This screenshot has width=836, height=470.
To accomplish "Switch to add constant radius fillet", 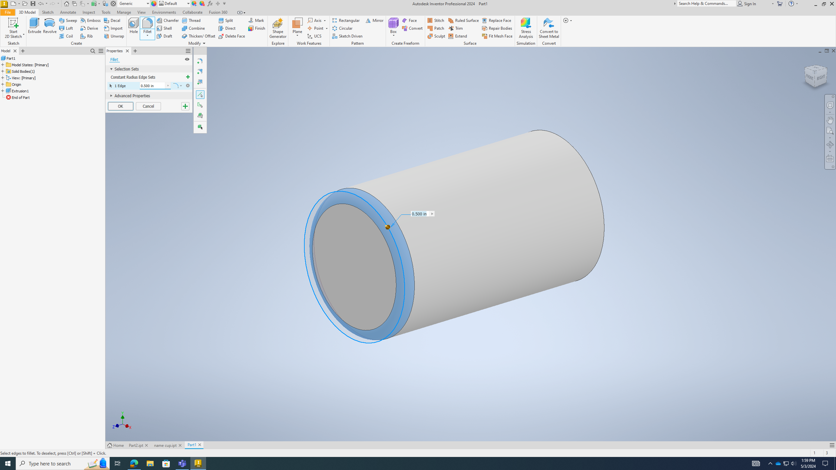I will (200, 61).
